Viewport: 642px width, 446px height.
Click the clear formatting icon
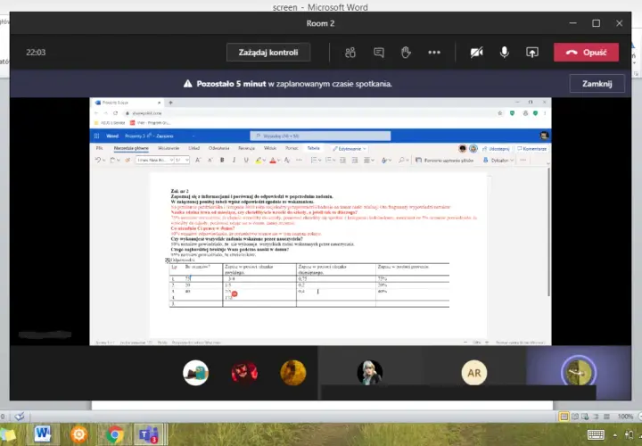coord(287,161)
